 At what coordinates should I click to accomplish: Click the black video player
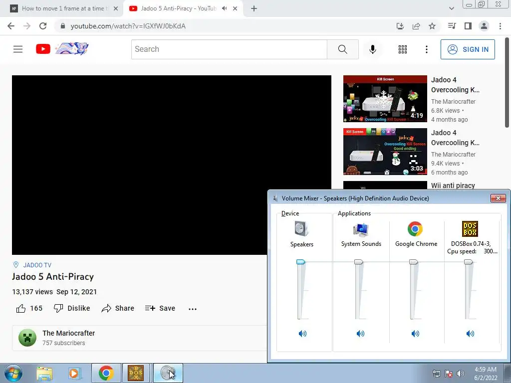tap(172, 165)
